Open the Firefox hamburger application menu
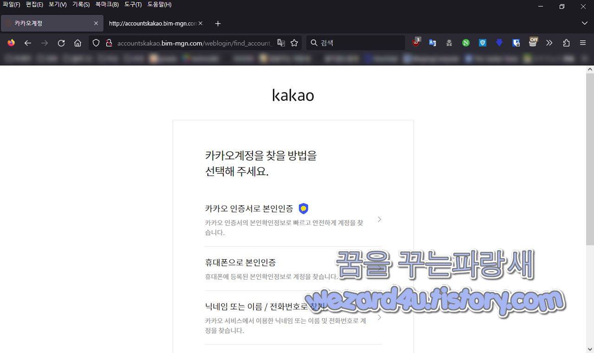The height and width of the screenshot is (353, 594). coord(583,43)
